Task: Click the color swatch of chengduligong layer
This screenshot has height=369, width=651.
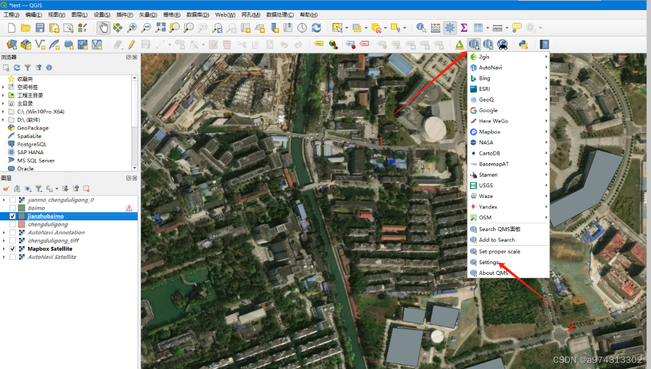Action: click(22, 224)
